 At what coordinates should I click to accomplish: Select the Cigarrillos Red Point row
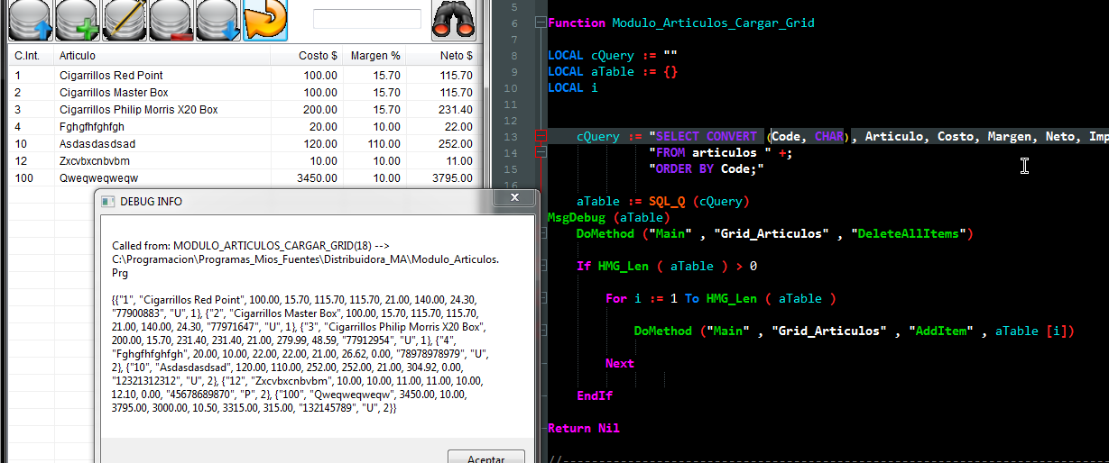pos(244,76)
